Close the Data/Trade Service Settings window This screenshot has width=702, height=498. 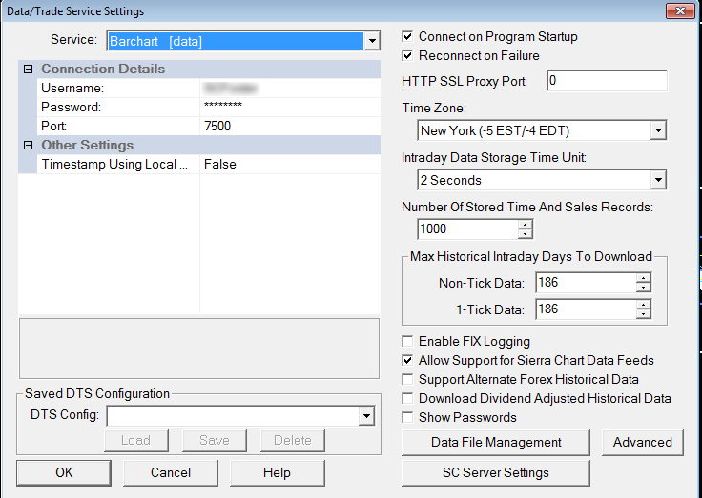tap(680, 11)
